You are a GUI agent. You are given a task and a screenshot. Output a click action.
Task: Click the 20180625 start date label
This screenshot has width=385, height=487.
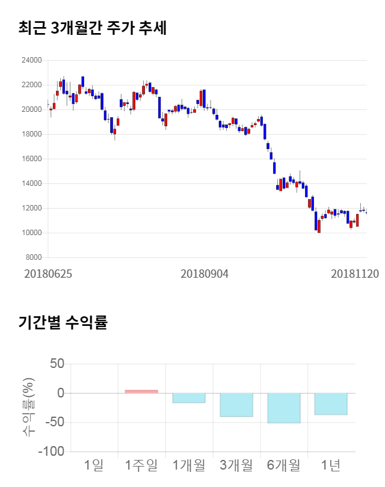[x=48, y=274]
